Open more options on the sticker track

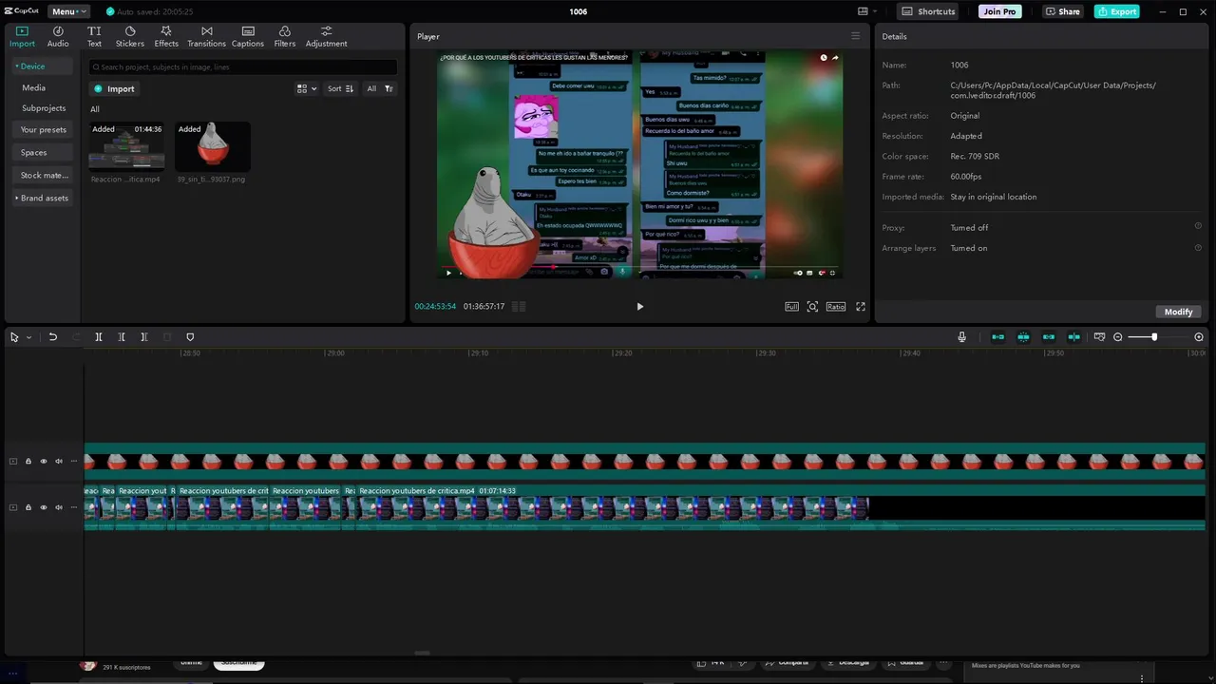pos(74,462)
